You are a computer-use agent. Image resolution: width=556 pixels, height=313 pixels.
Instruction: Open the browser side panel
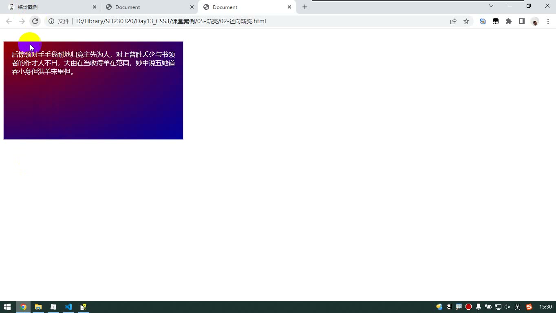pyautogui.click(x=522, y=21)
